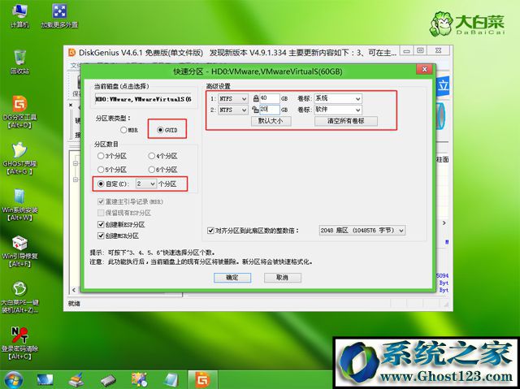
Task: Open the custom partition count dropdown showing 2
Action: pos(146,184)
